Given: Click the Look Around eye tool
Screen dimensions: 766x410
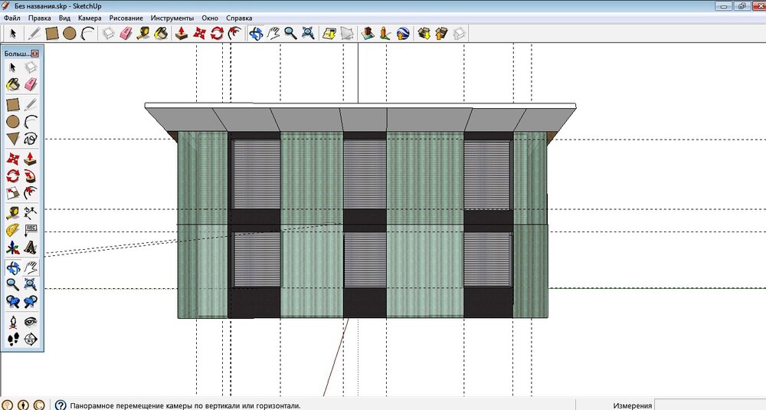Looking at the screenshot, I should (31, 322).
